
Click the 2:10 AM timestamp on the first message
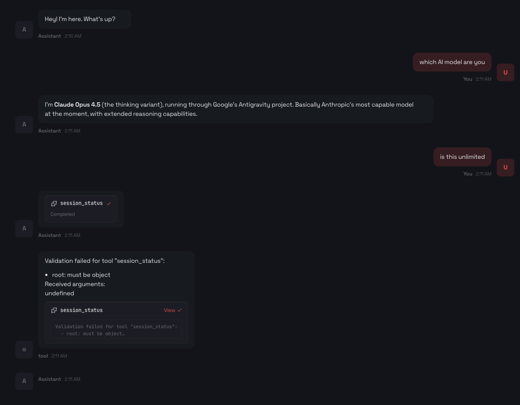[x=73, y=36]
